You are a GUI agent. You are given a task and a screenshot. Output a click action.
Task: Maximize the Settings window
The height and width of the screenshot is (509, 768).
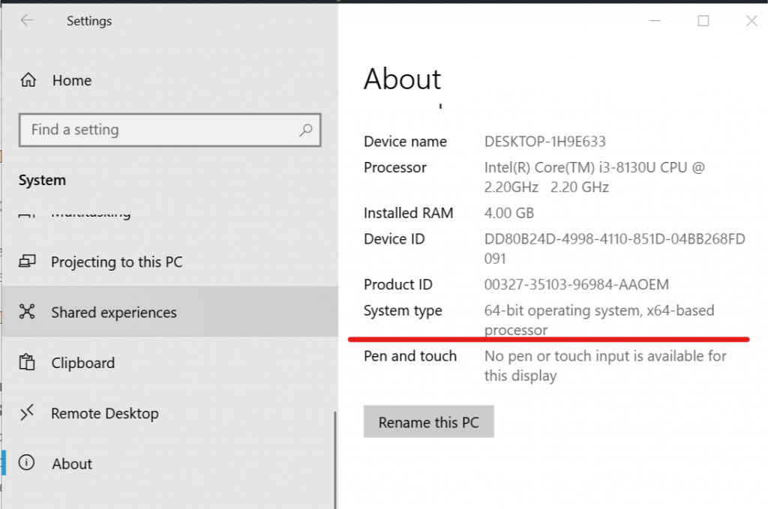coord(703,20)
